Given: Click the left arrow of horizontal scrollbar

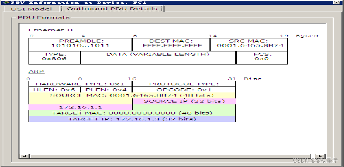Looking at the screenshot, I should click(24, 156).
